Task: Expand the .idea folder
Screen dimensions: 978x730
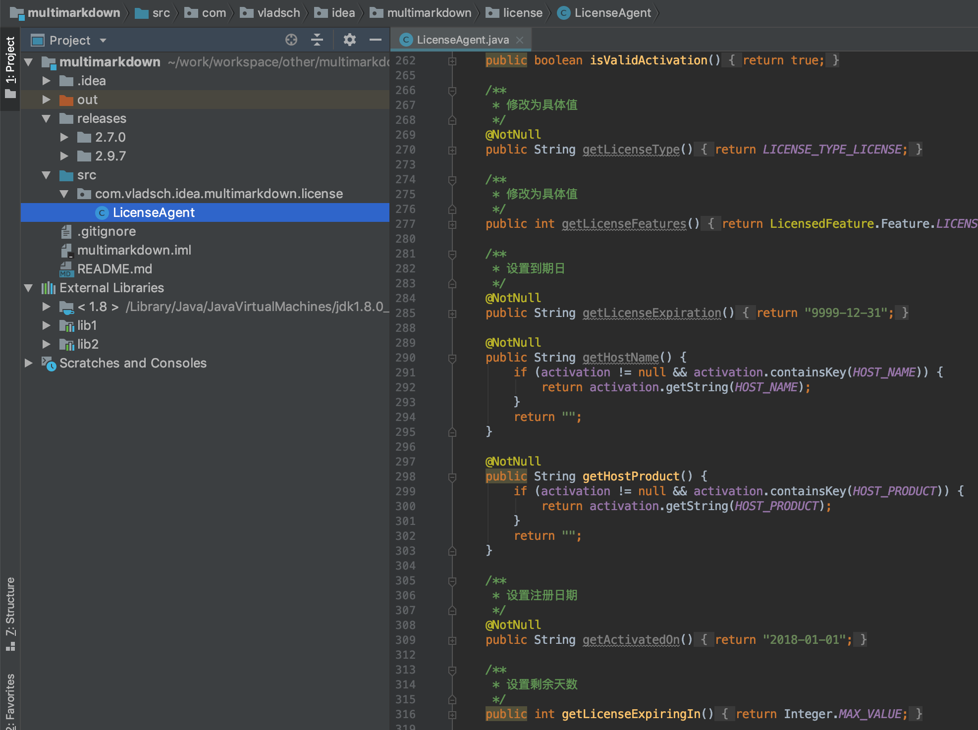Action: coord(47,81)
